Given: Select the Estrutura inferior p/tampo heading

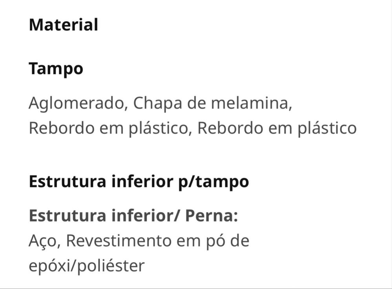Looking at the screenshot, I should tap(139, 182).
